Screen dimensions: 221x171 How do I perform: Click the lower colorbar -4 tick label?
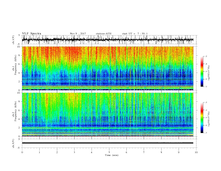pos(206,110)
